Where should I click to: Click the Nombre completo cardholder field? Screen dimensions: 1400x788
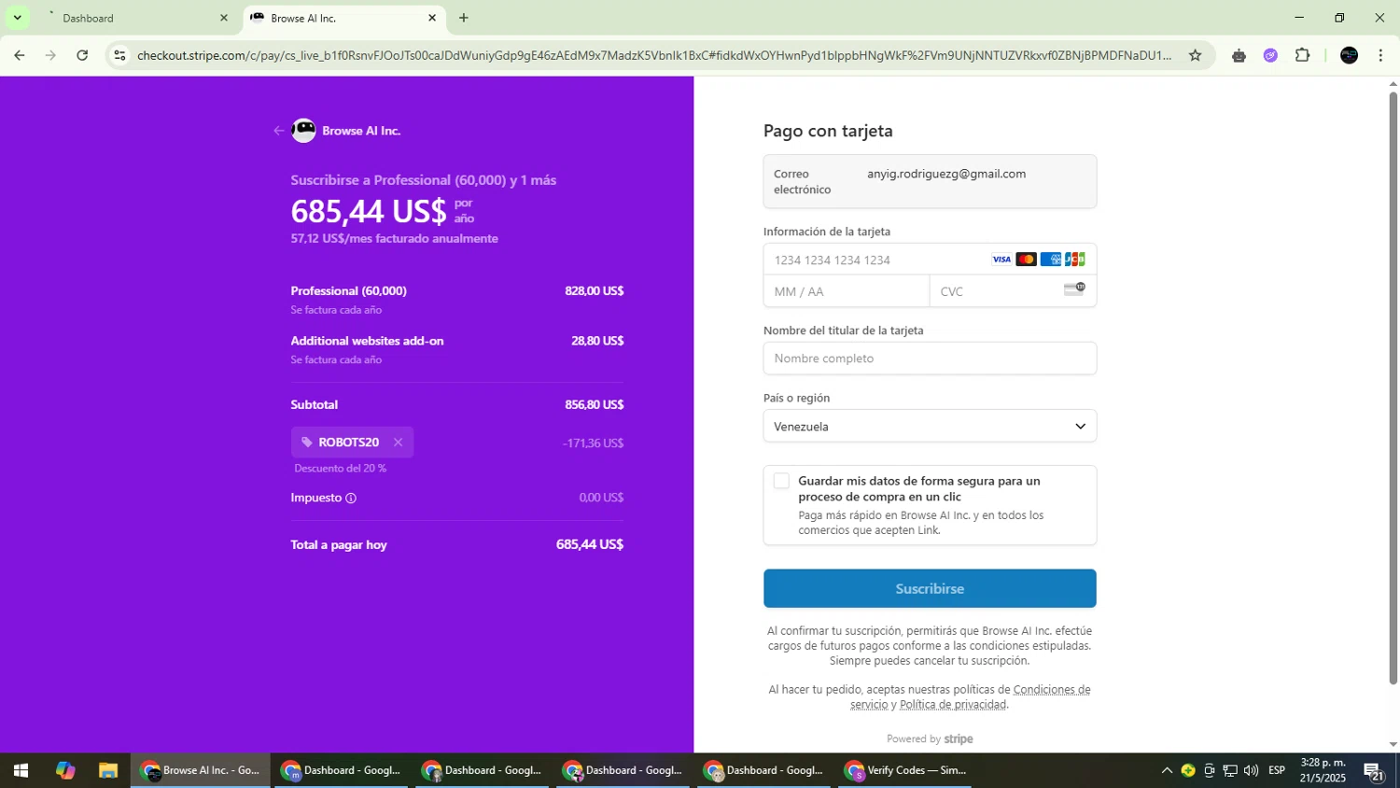click(930, 359)
